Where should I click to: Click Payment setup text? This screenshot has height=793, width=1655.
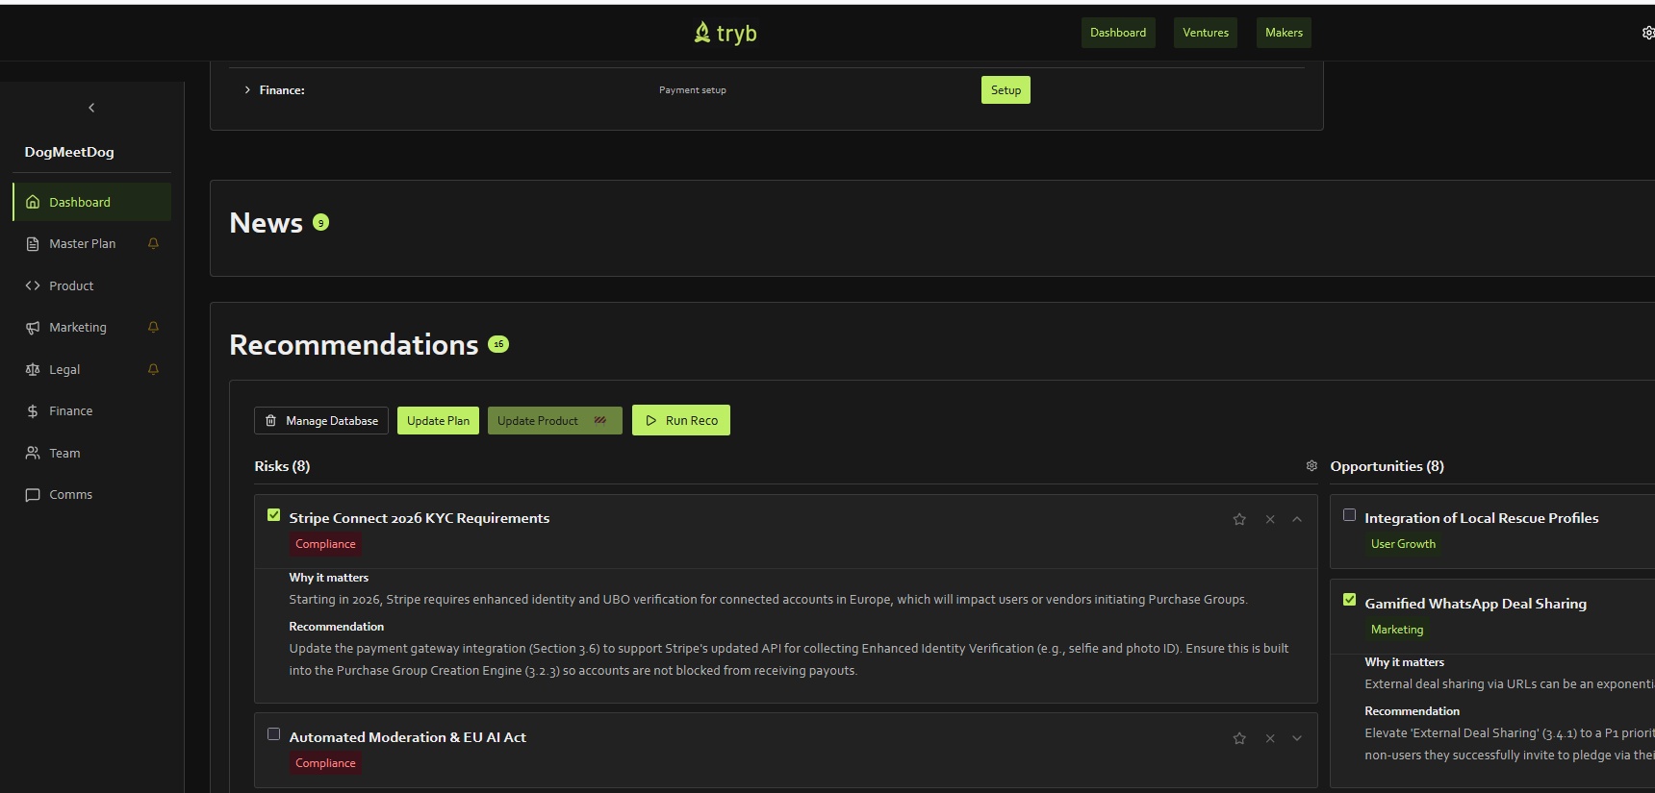[x=693, y=90]
